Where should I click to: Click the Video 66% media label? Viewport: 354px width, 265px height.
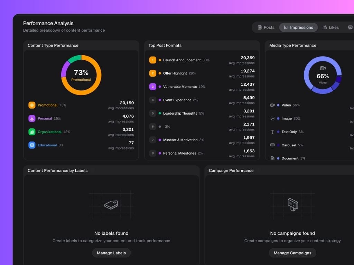click(x=290, y=105)
